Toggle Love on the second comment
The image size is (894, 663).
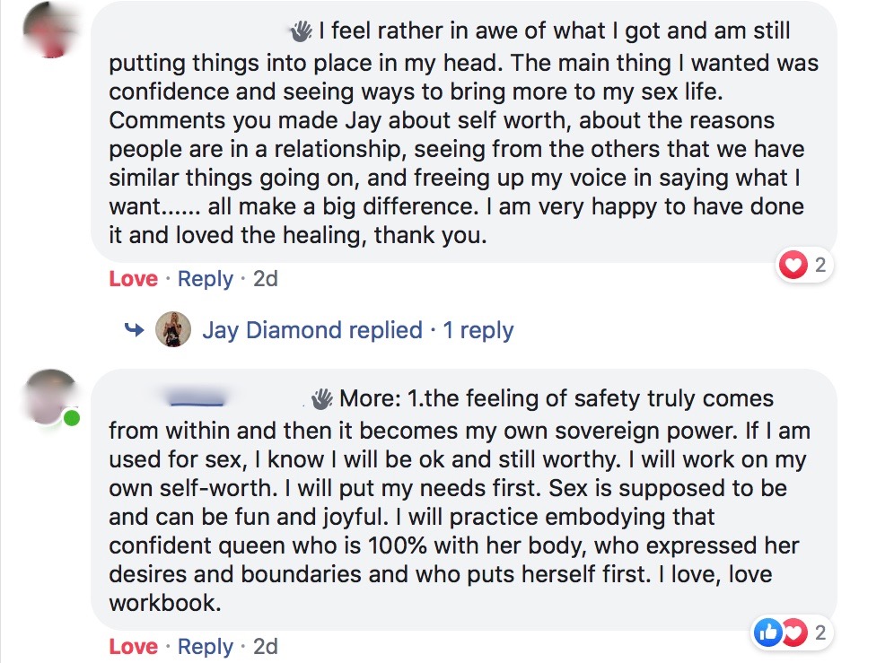point(133,646)
